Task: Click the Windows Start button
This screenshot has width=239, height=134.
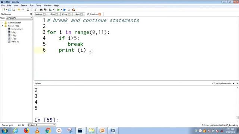Action: [4, 131]
